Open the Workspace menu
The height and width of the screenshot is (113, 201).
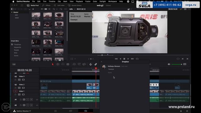(x=112, y=1)
